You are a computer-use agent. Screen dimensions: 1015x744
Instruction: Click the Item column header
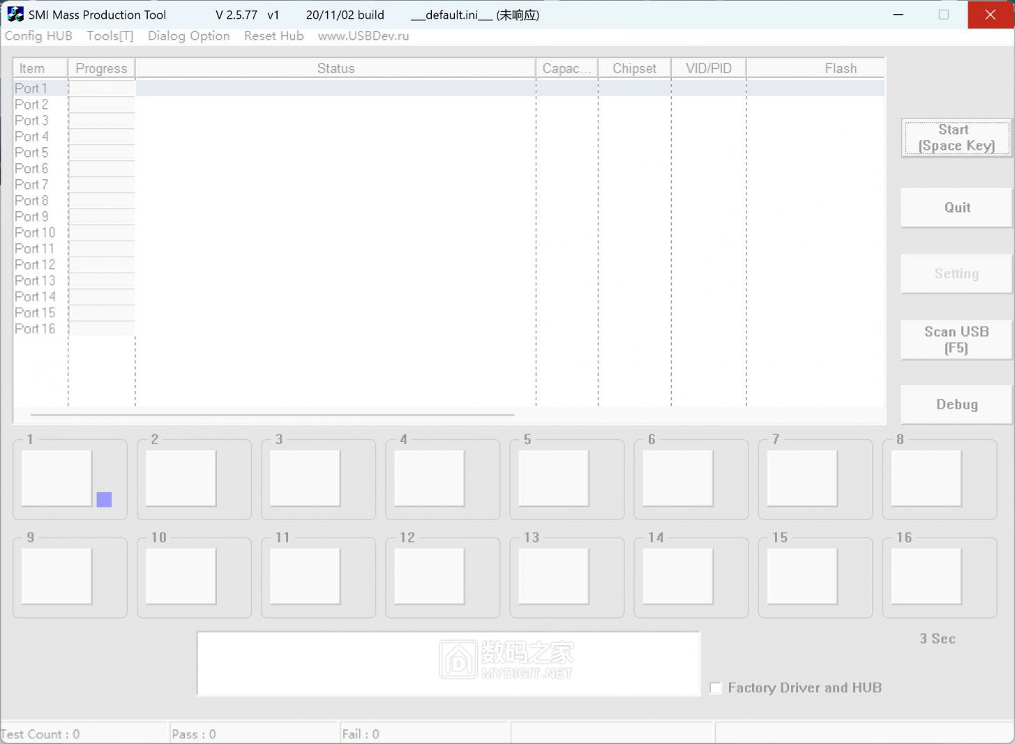coord(40,68)
